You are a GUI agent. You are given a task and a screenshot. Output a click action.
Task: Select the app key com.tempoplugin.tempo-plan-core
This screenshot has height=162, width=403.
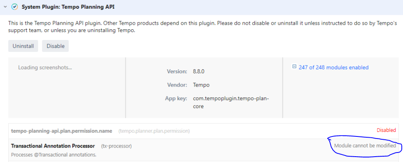[x=231, y=102]
